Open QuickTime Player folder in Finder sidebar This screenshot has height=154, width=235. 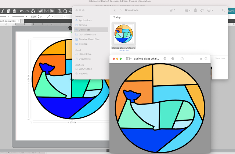(91, 34)
